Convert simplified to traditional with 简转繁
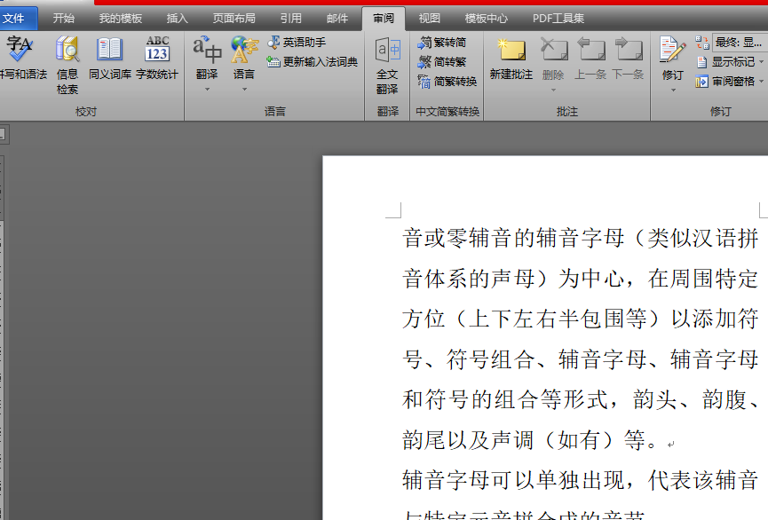768x520 pixels. point(442,62)
